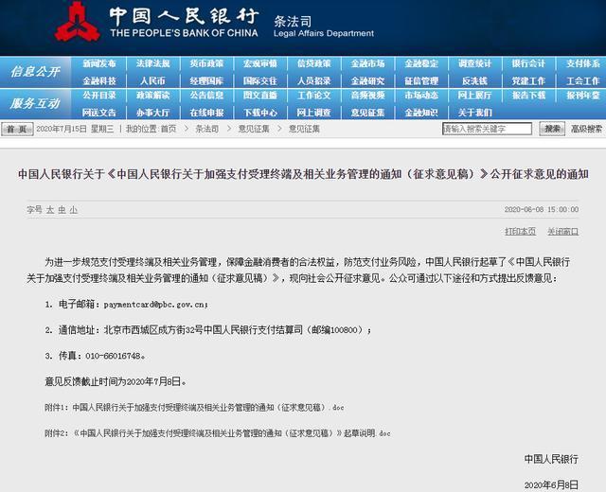Select 网送文告 in the bottom navigation row
This screenshot has height=492, width=606.
pyautogui.click(x=99, y=113)
